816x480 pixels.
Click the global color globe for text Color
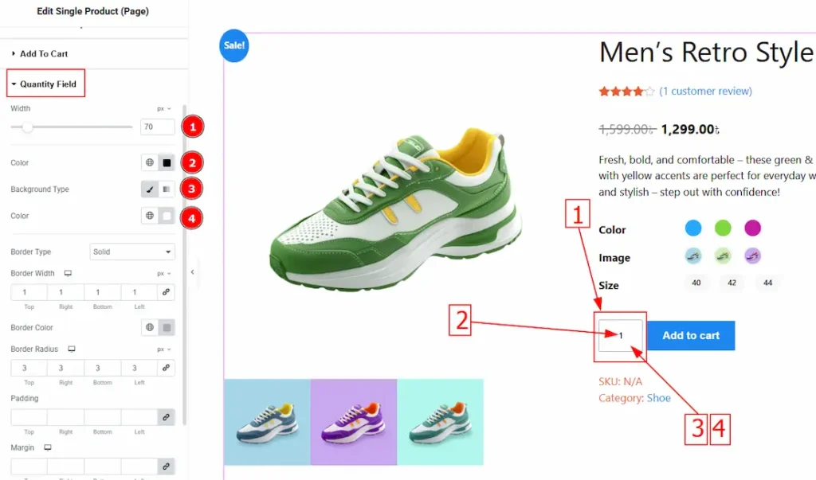click(x=149, y=162)
